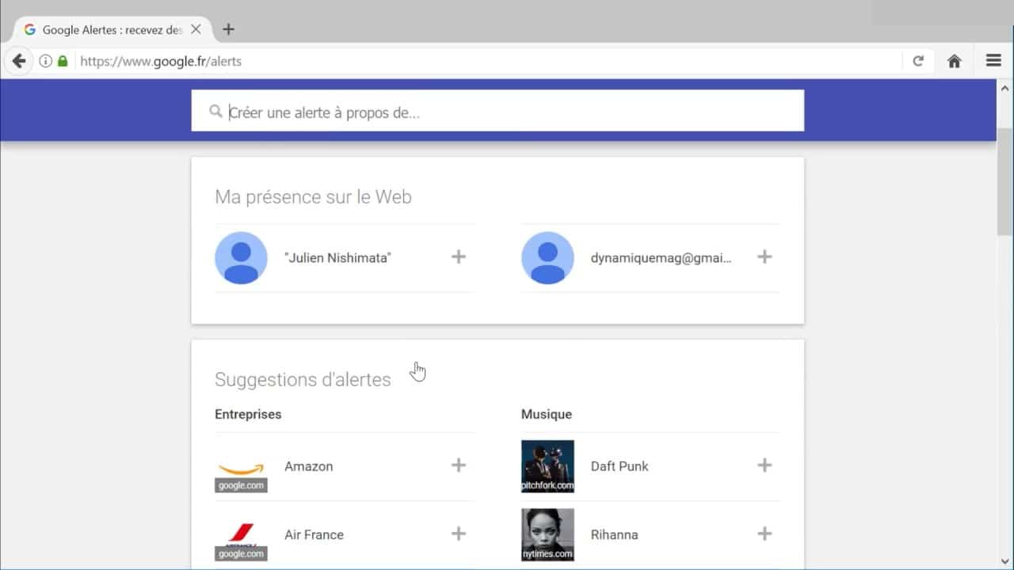The width and height of the screenshot is (1014, 570).
Task: Click the vertical scrollbar thumb
Action: point(1005,180)
